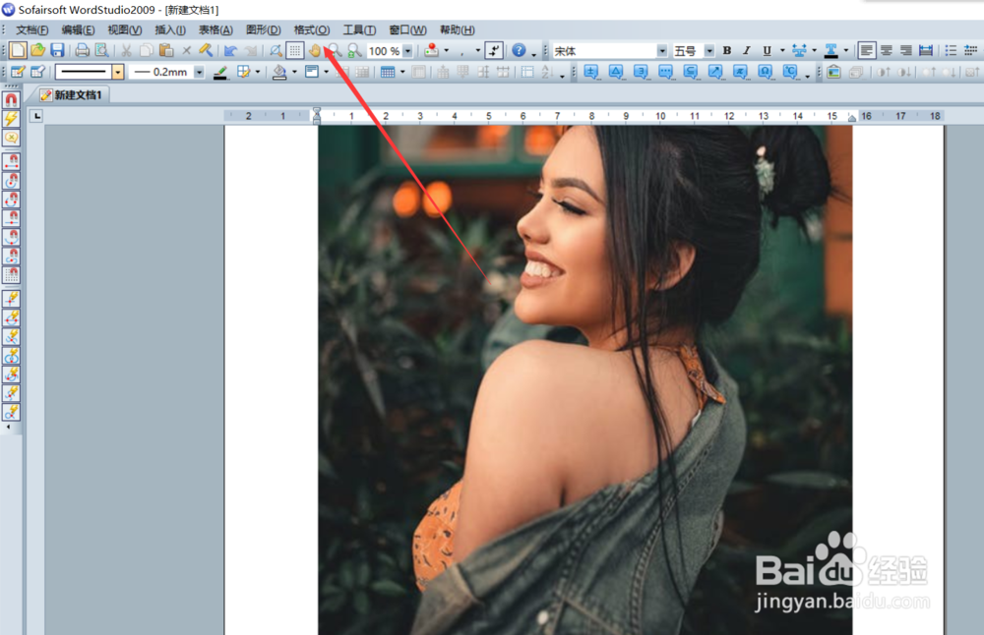The image size is (984, 635).
Task: Open the 工具(T) menu
Action: pos(359,30)
